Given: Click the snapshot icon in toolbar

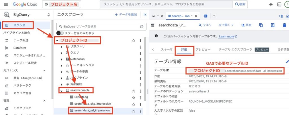Looking at the screenshot, I should (x=273, y=25).
